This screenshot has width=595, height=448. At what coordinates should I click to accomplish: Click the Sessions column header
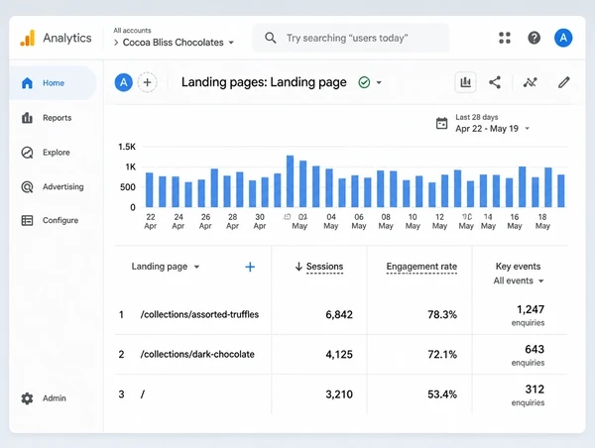[324, 267]
